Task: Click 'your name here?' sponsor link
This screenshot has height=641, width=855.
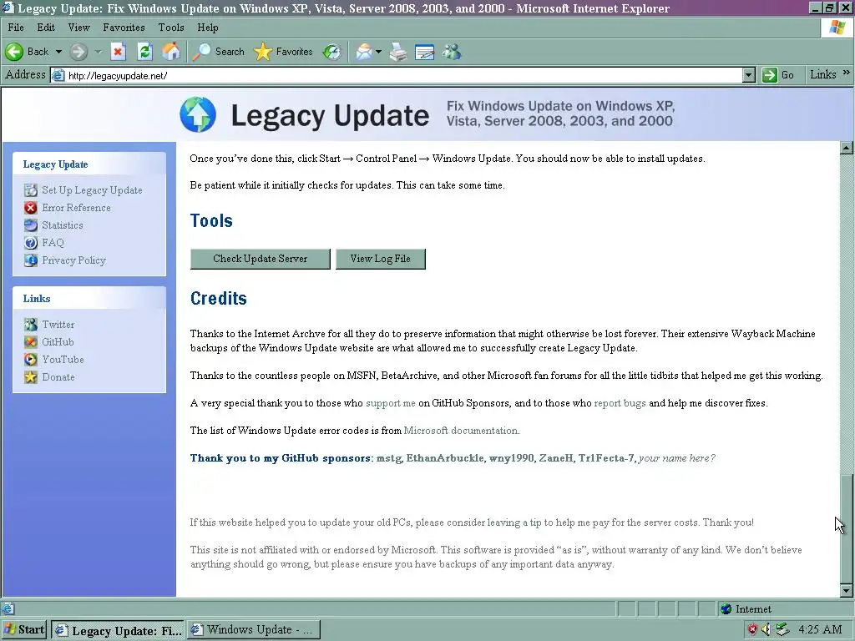Action: click(676, 458)
